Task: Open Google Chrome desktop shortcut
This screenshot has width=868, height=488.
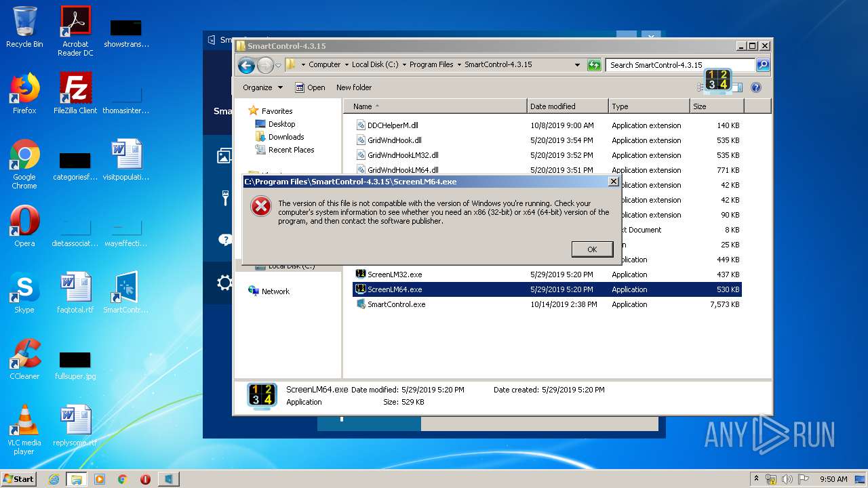Action: (24, 164)
